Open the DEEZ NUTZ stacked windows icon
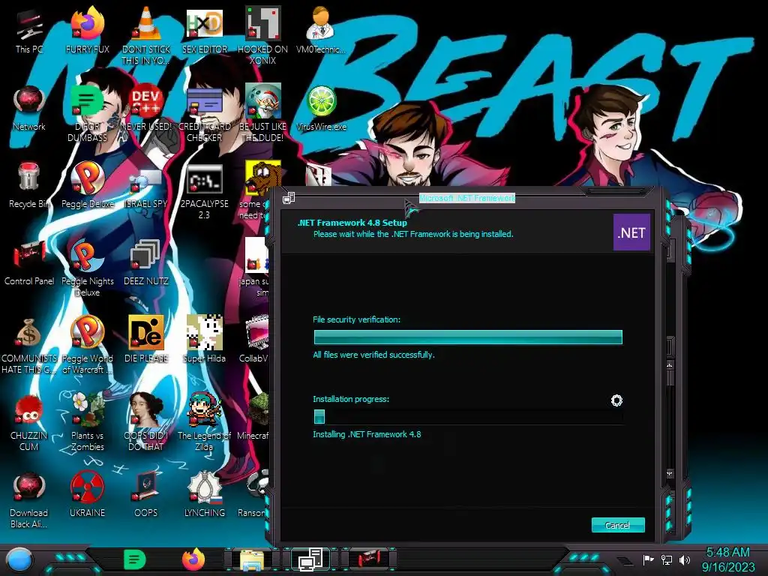Viewport: 768px width, 576px height. pos(145,256)
